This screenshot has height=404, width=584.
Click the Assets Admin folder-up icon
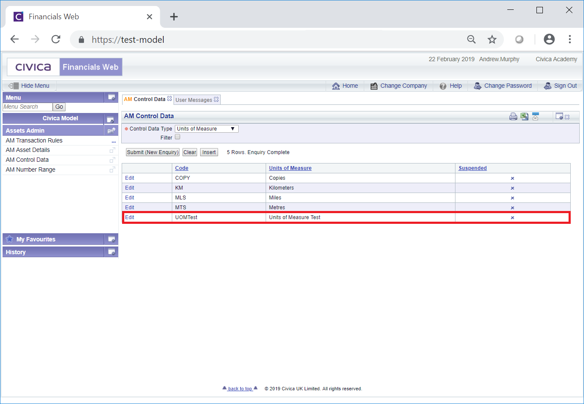click(111, 131)
